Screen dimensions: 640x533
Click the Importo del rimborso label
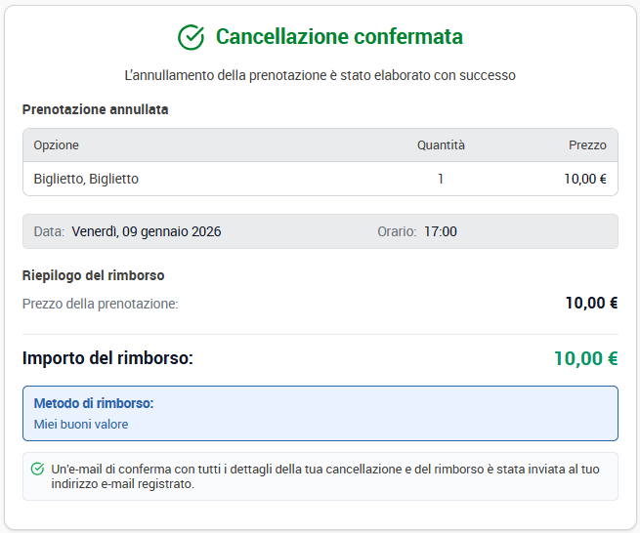(107, 358)
